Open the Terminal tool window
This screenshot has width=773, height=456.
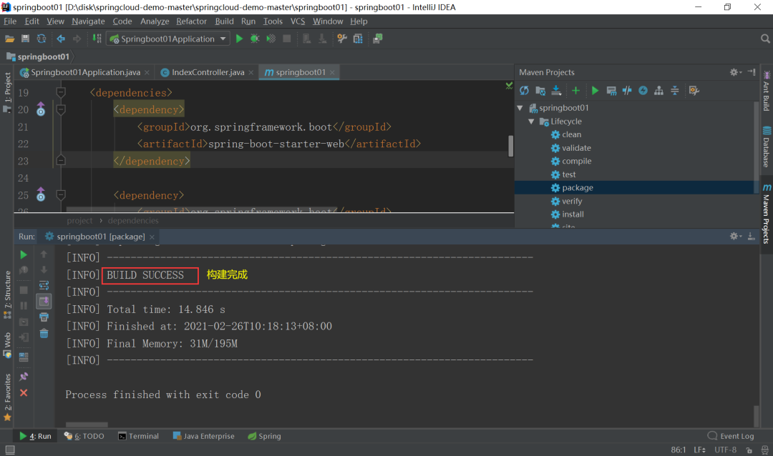coord(139,436)
